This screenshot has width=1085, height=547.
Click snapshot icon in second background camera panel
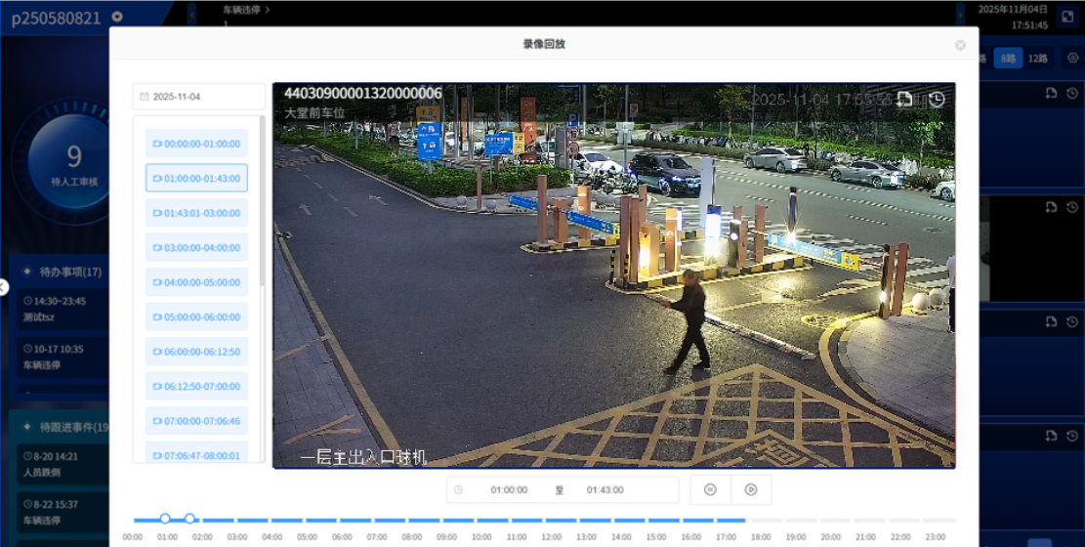(1051, 207)
